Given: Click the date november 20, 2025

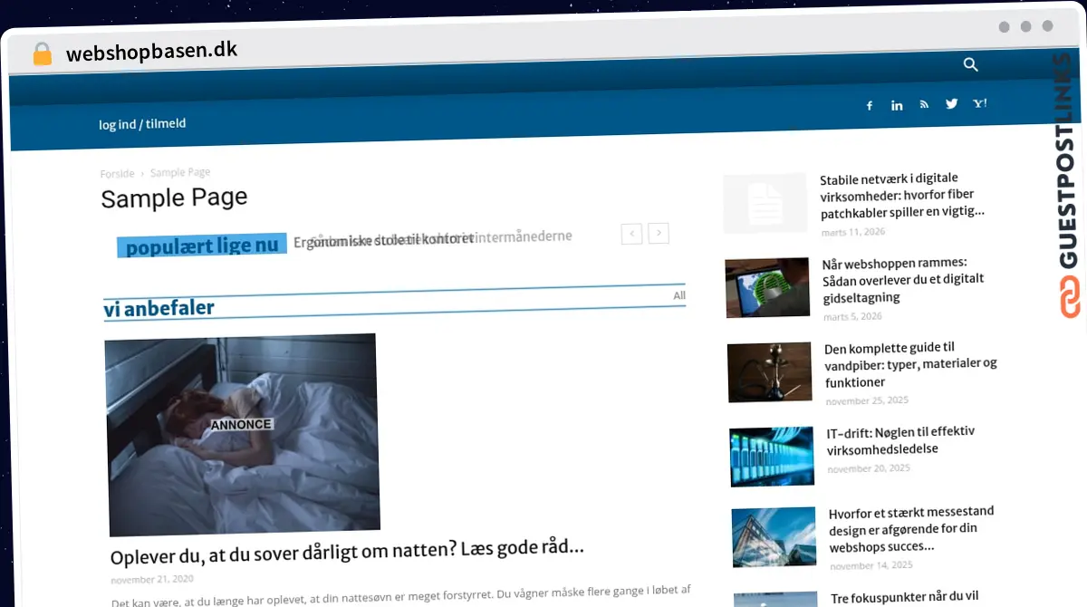Looking at the screenshot, I should tap(869, 469).
